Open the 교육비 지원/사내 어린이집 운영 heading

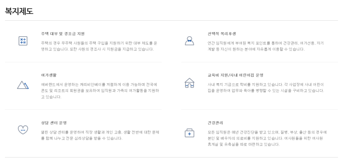[x=235, y=75]
